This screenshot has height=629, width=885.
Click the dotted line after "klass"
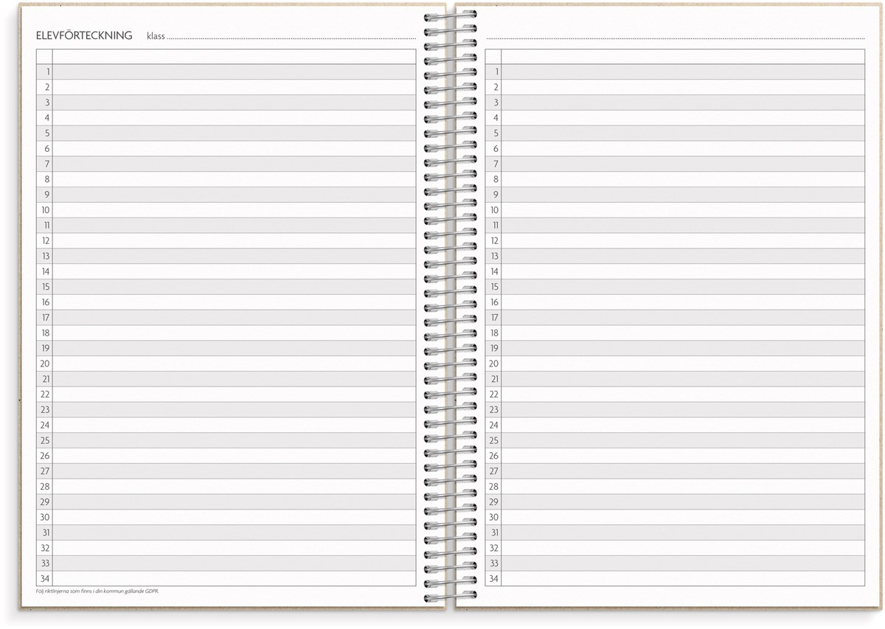[x=291, y=37]
